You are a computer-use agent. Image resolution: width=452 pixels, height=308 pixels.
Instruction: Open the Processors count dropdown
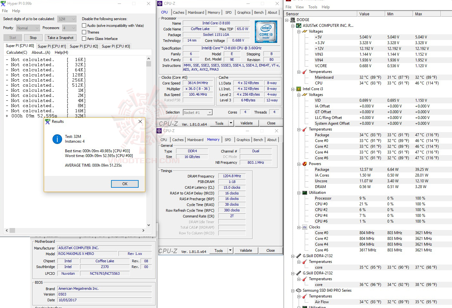(x=69, y=28)
